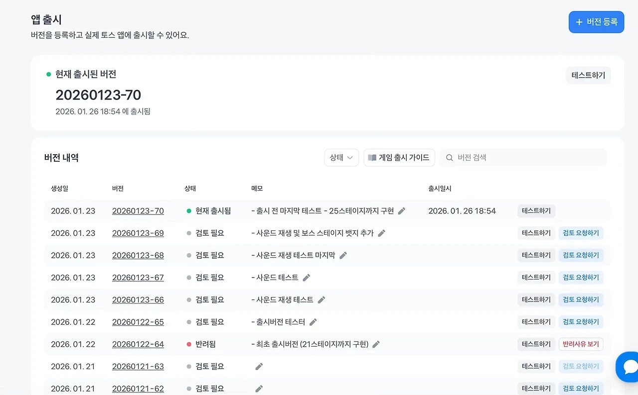638x395 pixels.
Task: Click 반려사유 보기 for version 20260122-64
Action: [x=581, y=344]
